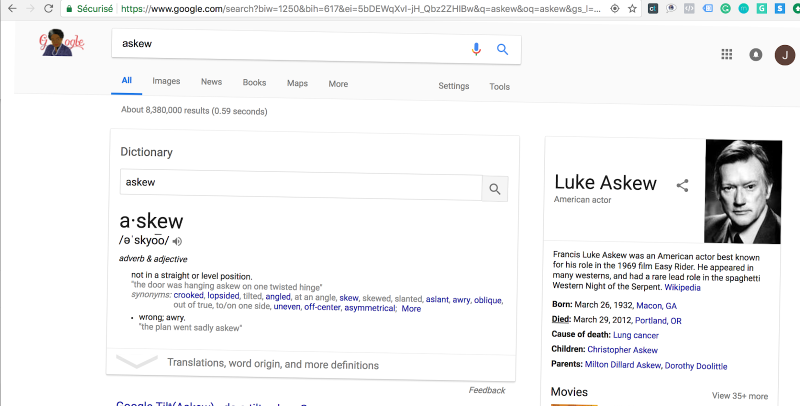Go forward with the browser forward arrow
The width and height of the screenshot is (800, 406).
pos(30,8)
